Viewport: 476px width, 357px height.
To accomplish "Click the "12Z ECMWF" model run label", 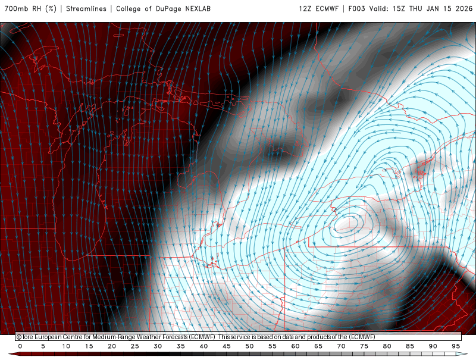I will click(318, 9).
